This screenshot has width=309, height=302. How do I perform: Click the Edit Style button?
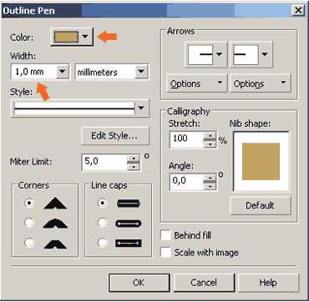click(115, 136)
